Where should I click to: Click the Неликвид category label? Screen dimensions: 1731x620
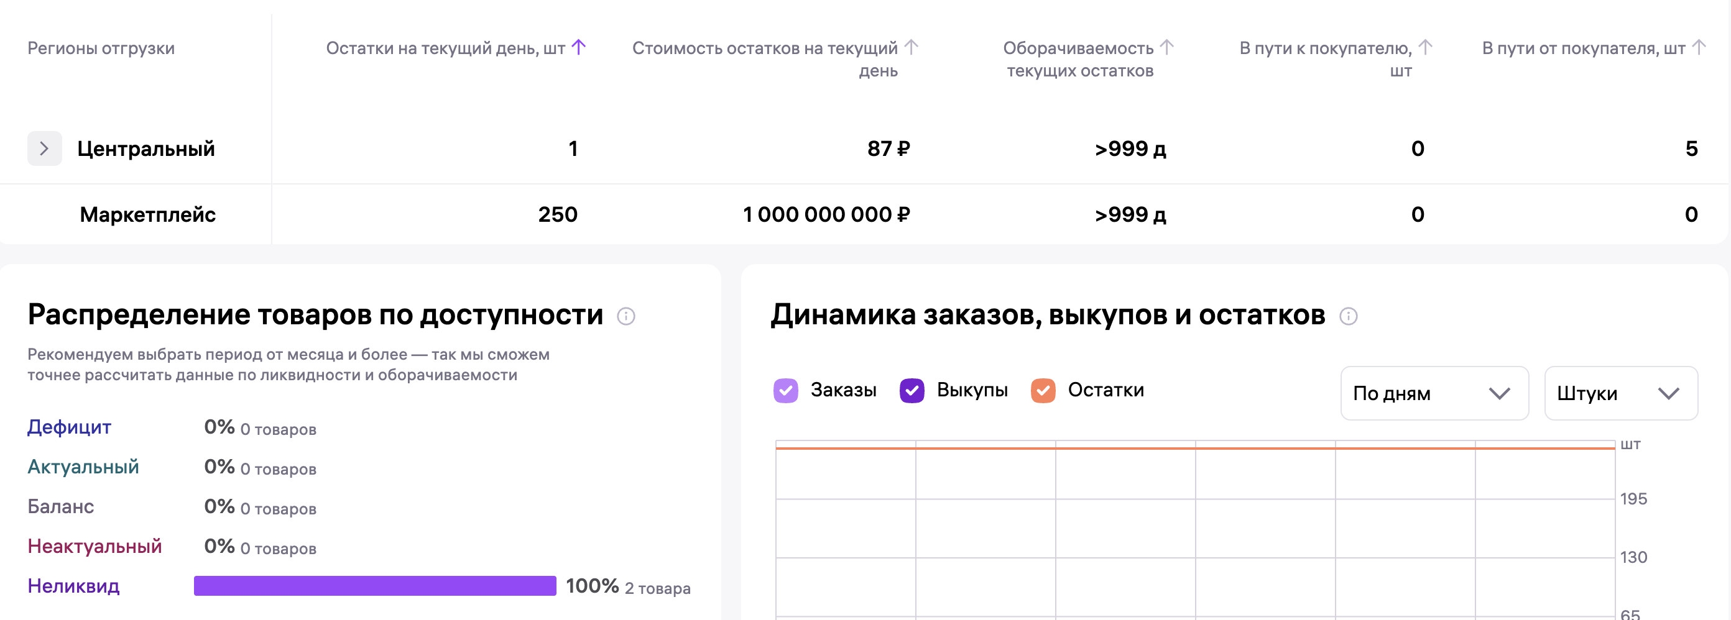pyautogui.click(x=74, y=586)
